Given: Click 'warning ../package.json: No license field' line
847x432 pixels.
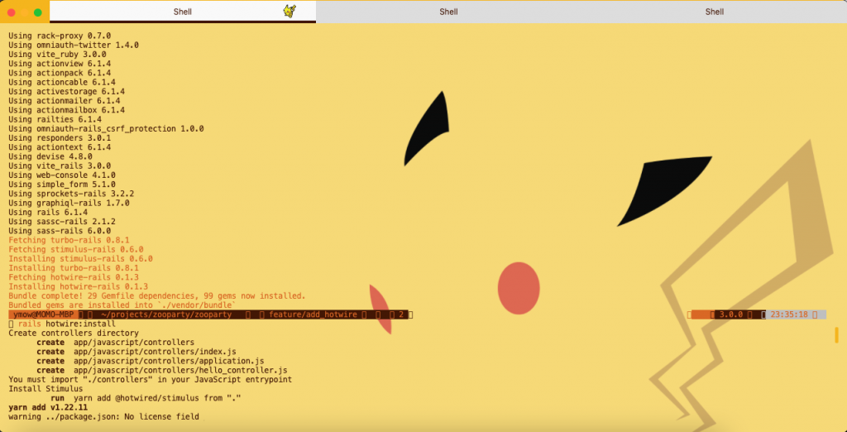Looking at the screenshot, I should coord(103,417).
